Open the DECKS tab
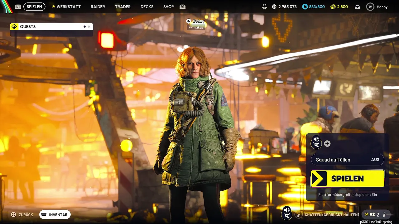The height and width of the screenshot is (224, 399). click(x=147, y=7)
